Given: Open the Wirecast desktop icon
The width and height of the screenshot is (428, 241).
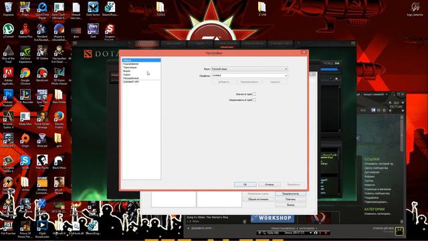Looking at the screenshot, I should tap(42, 140).
